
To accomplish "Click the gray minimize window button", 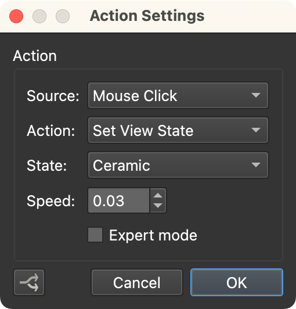I will [x=39, y=16].
